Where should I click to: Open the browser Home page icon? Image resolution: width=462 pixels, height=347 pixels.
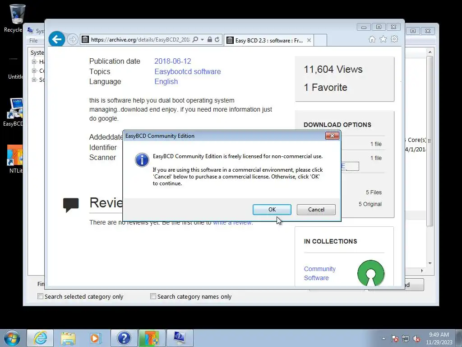[x=372, y=39]
